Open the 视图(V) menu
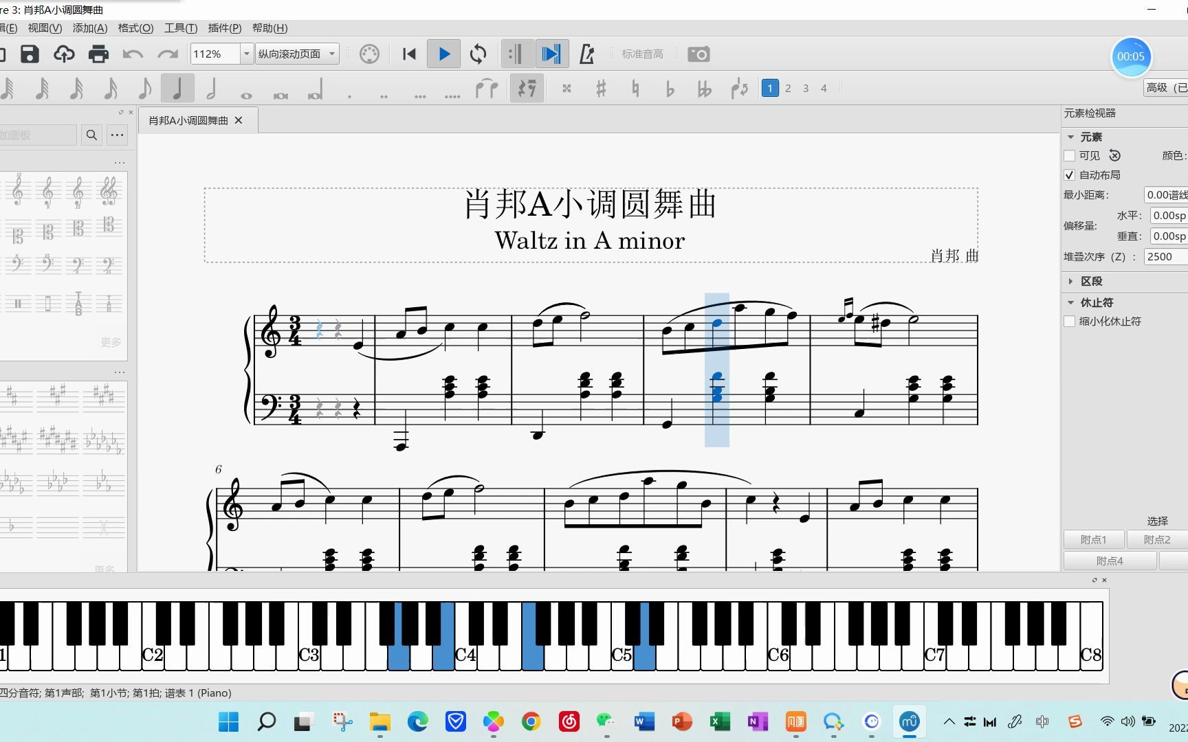 (45, 28)
